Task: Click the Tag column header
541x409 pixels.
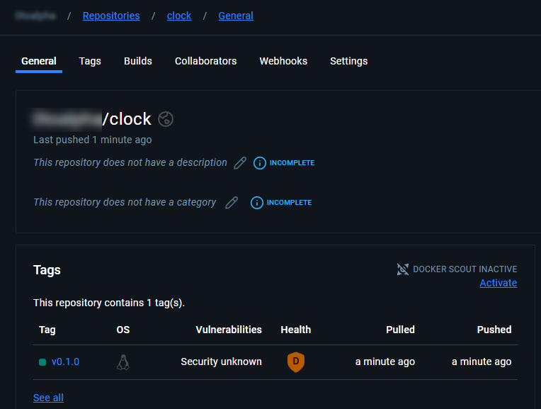Action: (x=47, y=330)
